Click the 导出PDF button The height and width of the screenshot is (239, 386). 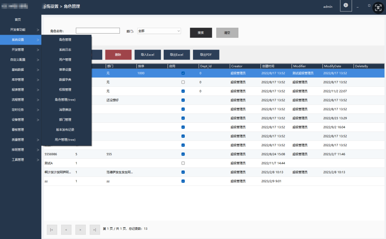206,55
